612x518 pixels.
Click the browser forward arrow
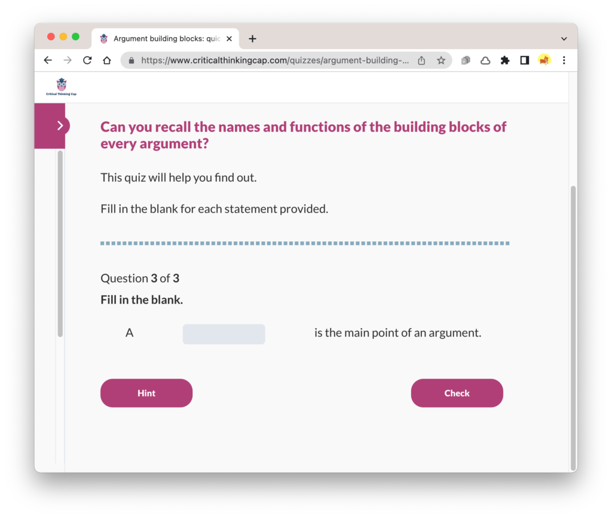click(68, 60)
